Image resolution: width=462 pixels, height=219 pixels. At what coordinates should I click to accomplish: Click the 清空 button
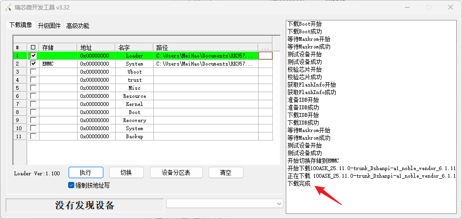click(225, 172)
